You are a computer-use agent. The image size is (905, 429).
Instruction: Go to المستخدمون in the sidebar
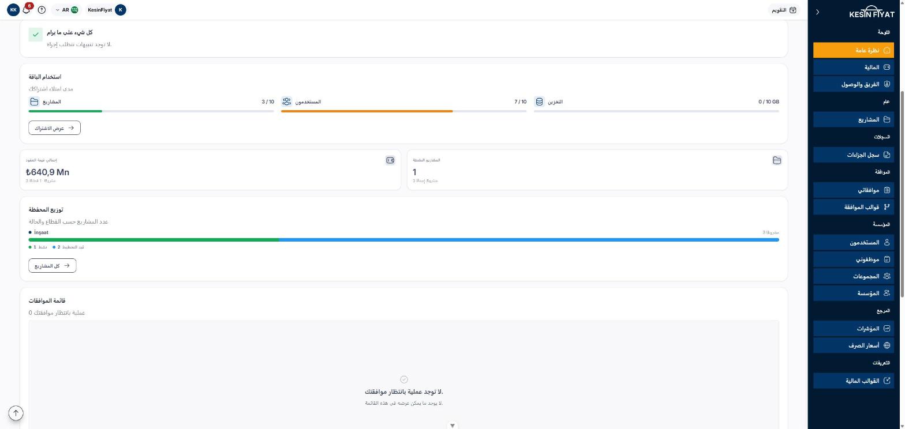coord(854,243)
